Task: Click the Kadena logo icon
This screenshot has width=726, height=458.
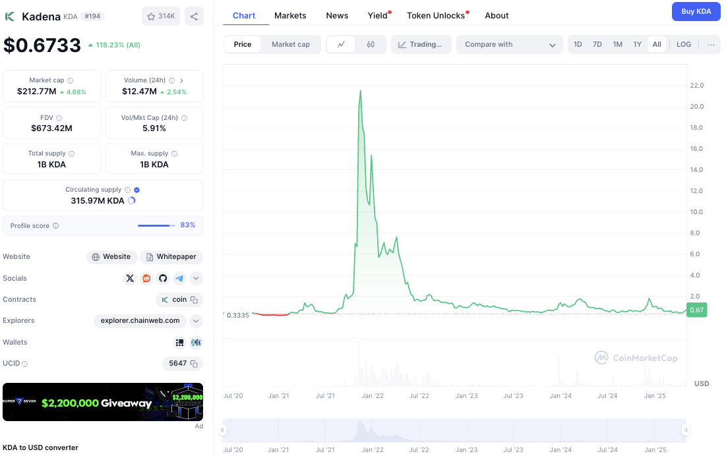Action: pos(10,16)
